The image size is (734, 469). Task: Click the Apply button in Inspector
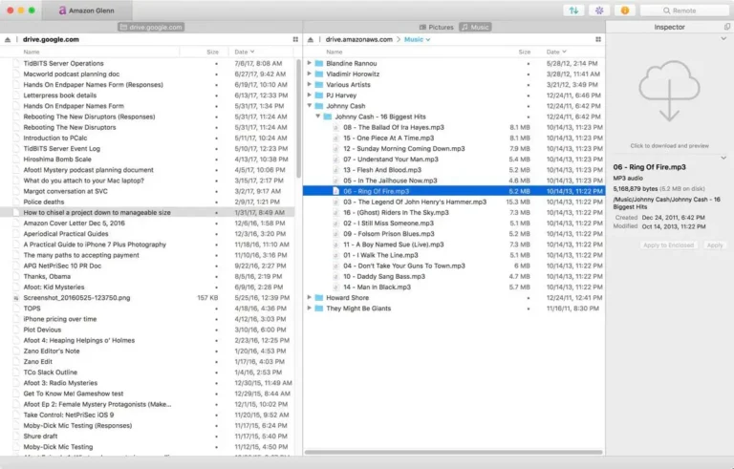tap(715, 245)
